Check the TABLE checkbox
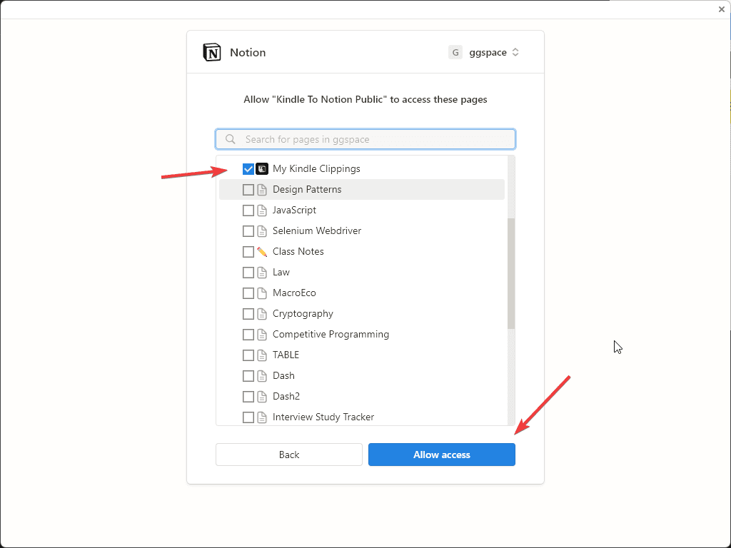 tap(248, 355)
